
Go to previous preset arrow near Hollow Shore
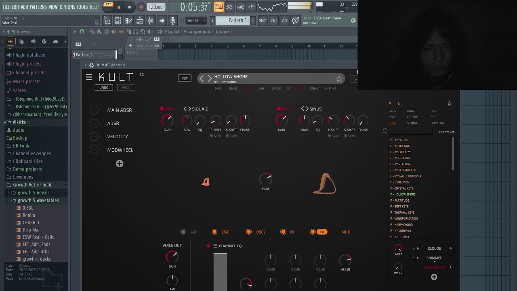coord(202,78)
